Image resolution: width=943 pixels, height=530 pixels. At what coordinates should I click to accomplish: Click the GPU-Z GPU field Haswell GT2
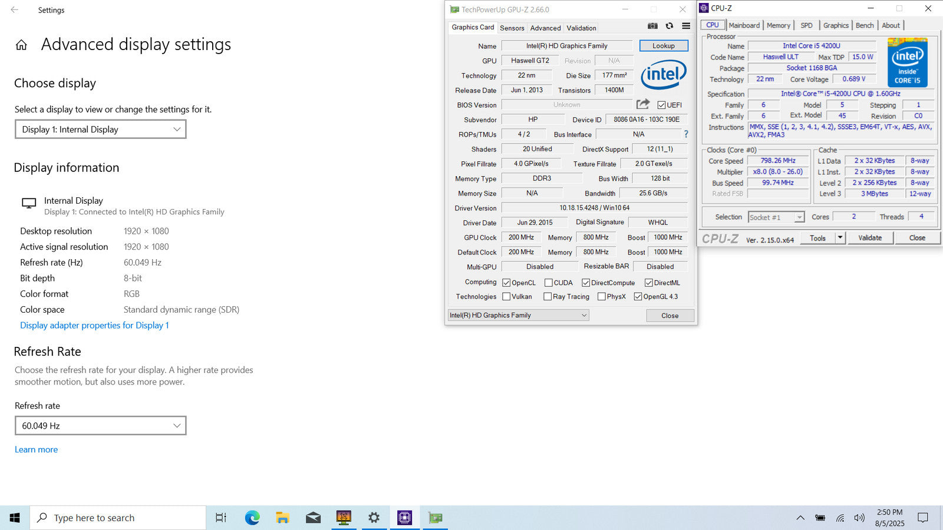pos(530,61)
